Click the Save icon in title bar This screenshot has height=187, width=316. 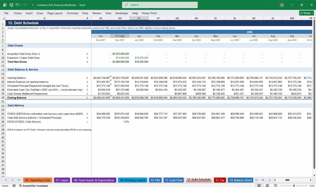pyautogui.click(x=11, y=5)
